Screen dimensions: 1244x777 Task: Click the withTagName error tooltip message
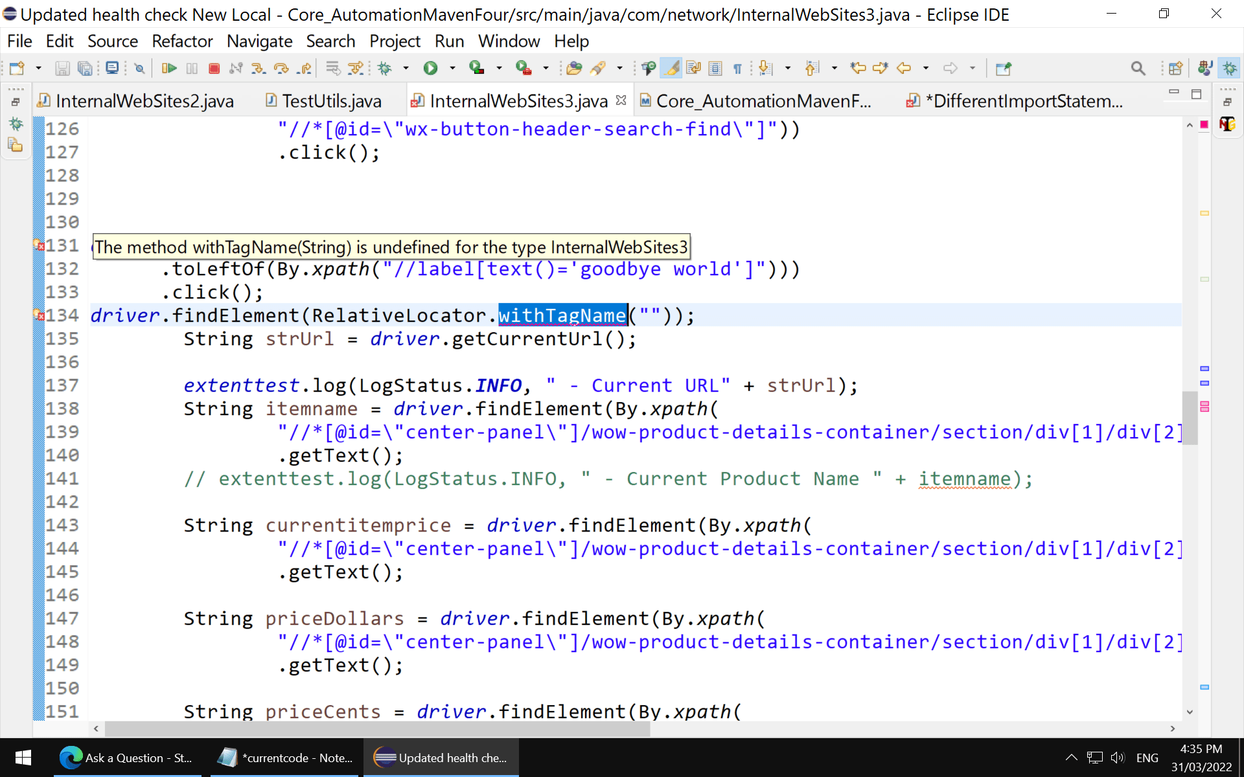click(391, 247)
